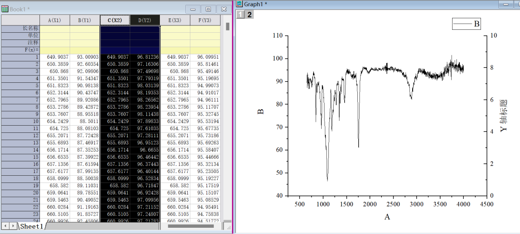
Task: Click the right Y 轴标题 axis title
Action: 504,116
